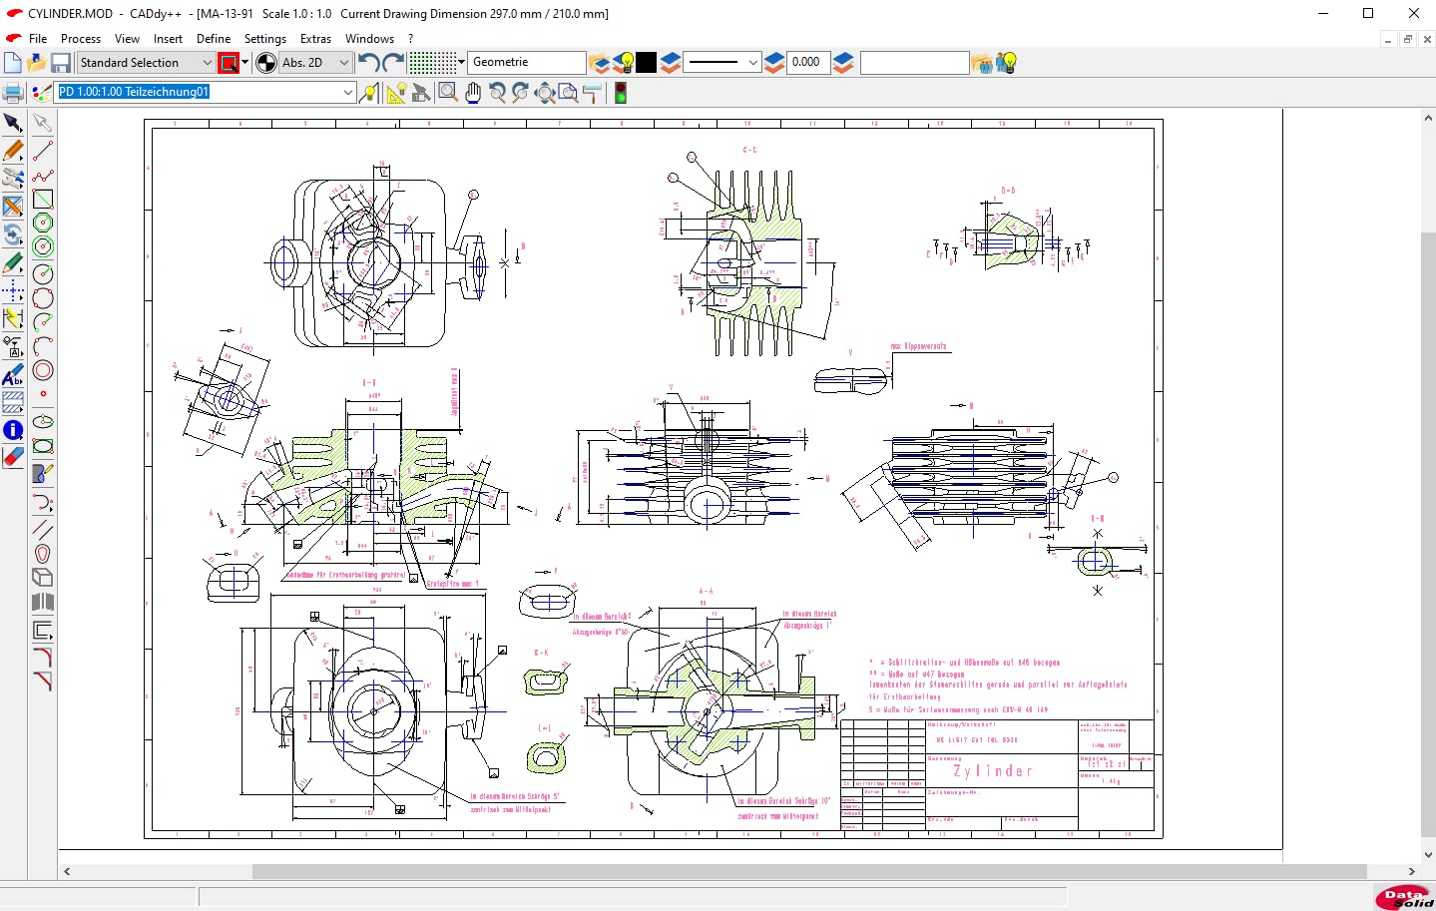
Task: Click the red selection window button
Action: [x=229, y=63]
